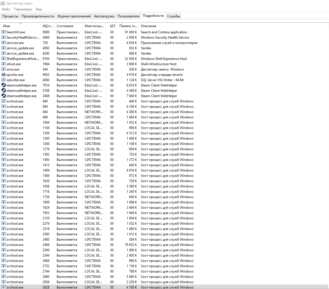Image resolution: width=329 pixels, height=289 pixels.
Task: Select the services.exe row name
Action: pyautogui.click(x=15, y=43)
